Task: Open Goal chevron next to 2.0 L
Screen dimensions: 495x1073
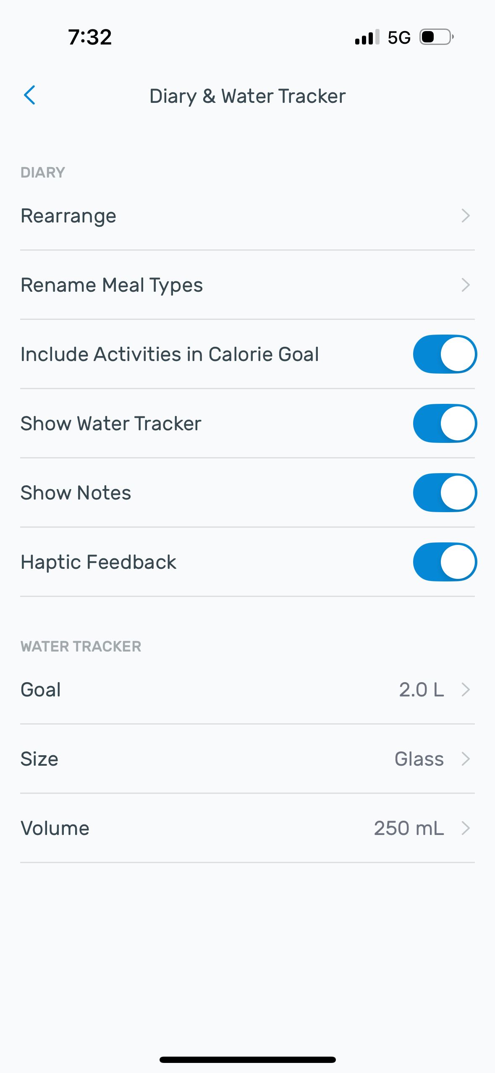Action: click(465, 689)
